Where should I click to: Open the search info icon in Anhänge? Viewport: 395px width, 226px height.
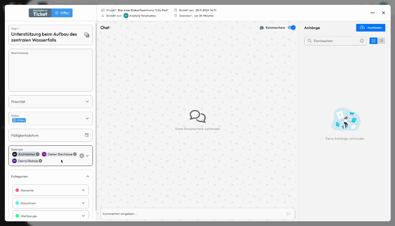pyautogui.click(x=362, y=41)
